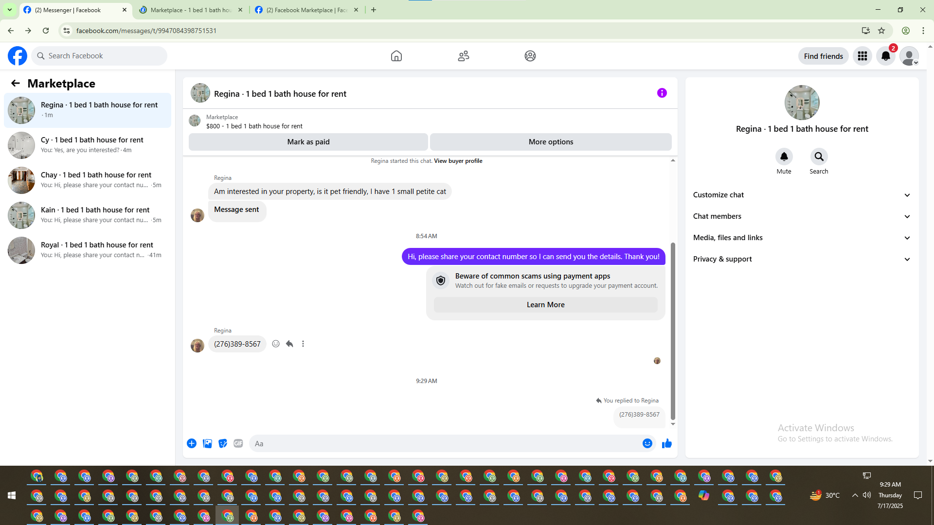Open Regina's listing thumbnail in the right panel

[802, 103]
